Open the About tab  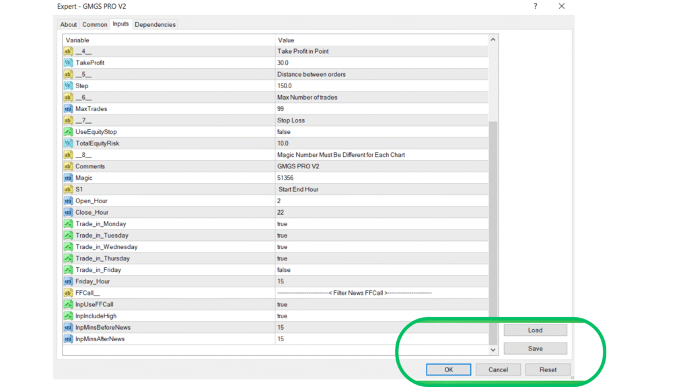[x=69, y=25]
